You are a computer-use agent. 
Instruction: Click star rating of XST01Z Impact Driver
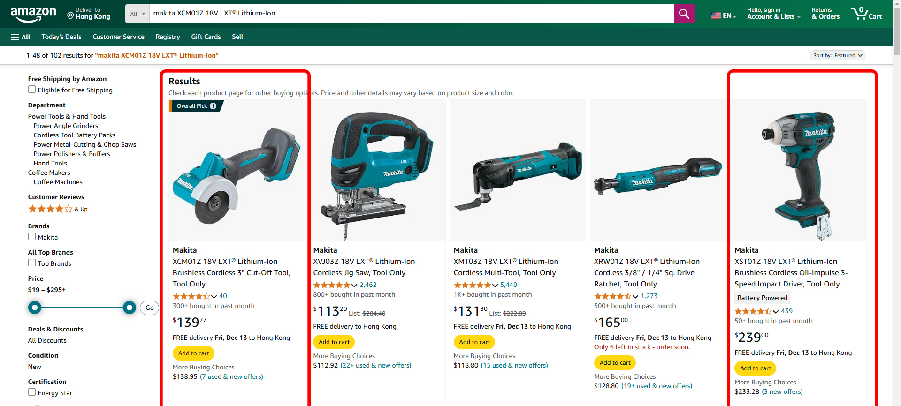coord(753,311)
